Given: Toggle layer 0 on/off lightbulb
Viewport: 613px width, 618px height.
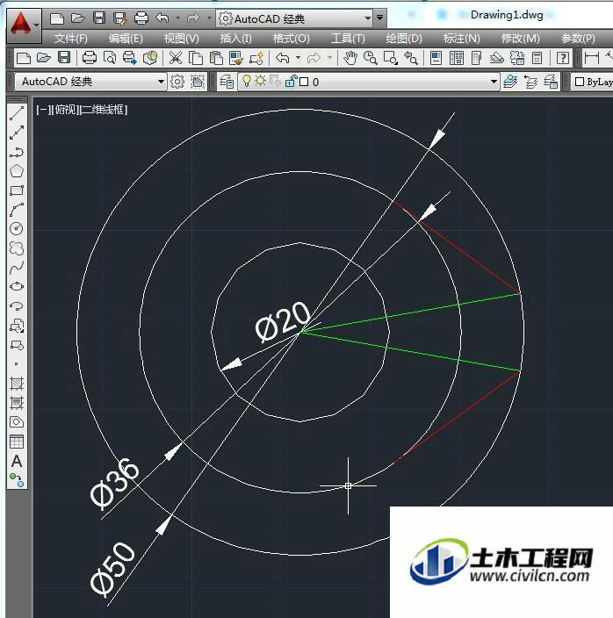Looking at the screenshot, I should click(247, 81).
